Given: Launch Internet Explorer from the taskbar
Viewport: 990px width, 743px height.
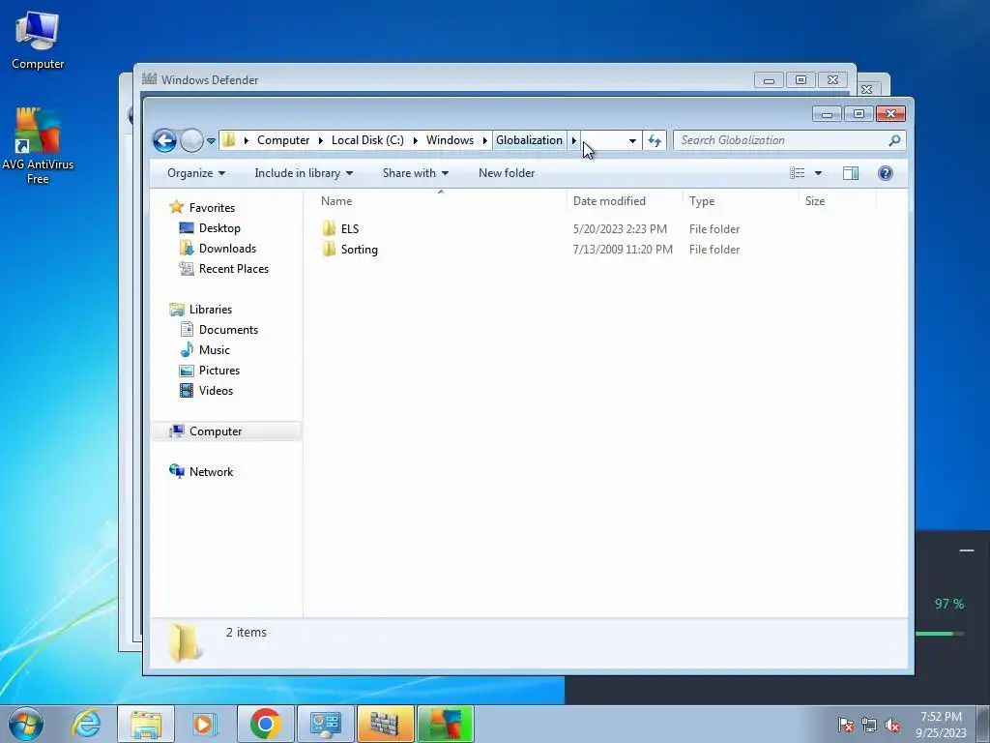Looking at the screenshot, I should [86, 724].
